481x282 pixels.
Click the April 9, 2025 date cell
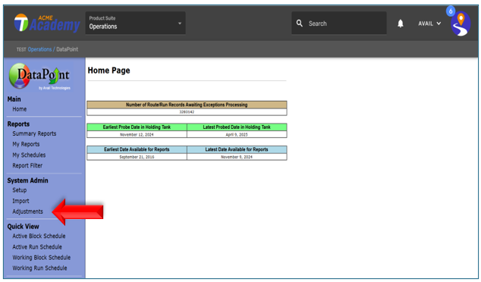237,135
